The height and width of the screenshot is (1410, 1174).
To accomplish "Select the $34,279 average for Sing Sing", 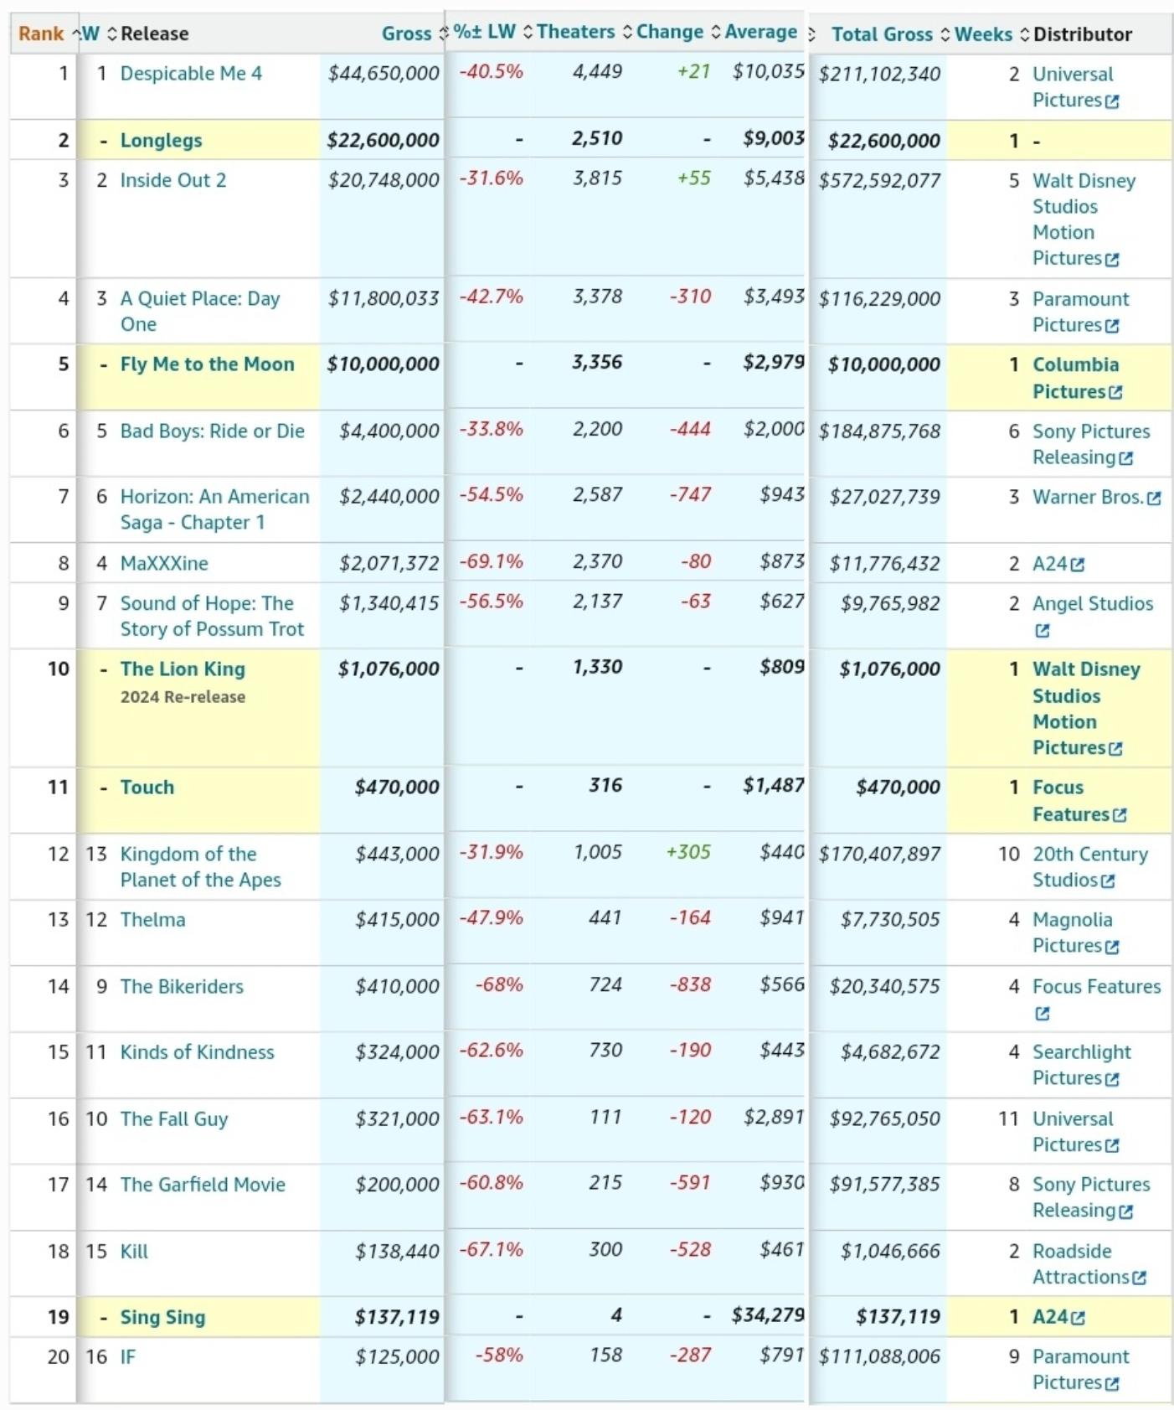I will (768, 1315).
